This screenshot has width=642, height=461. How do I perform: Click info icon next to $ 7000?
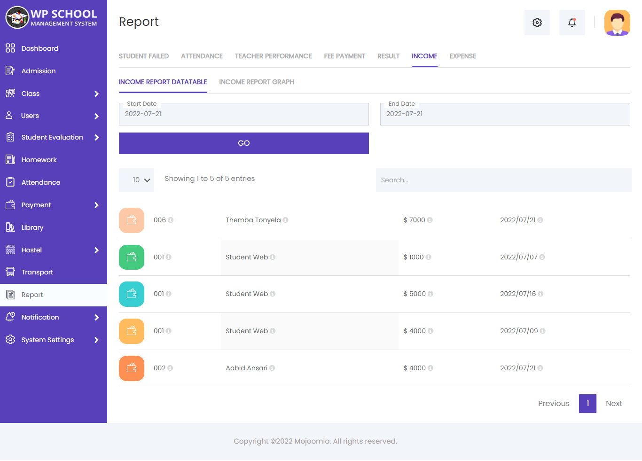pyautogui.click(x=430, y=220)
